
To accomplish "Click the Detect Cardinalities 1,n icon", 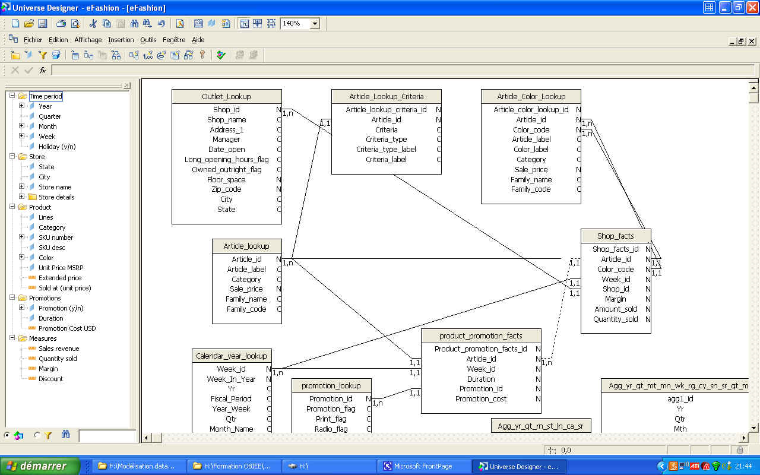I will coord(148,55).
